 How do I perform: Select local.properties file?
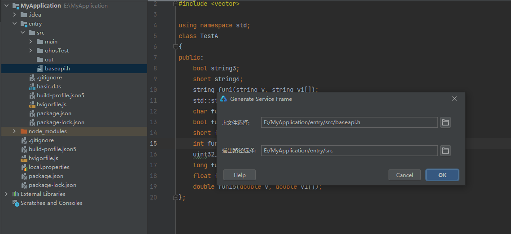point(49,167)
